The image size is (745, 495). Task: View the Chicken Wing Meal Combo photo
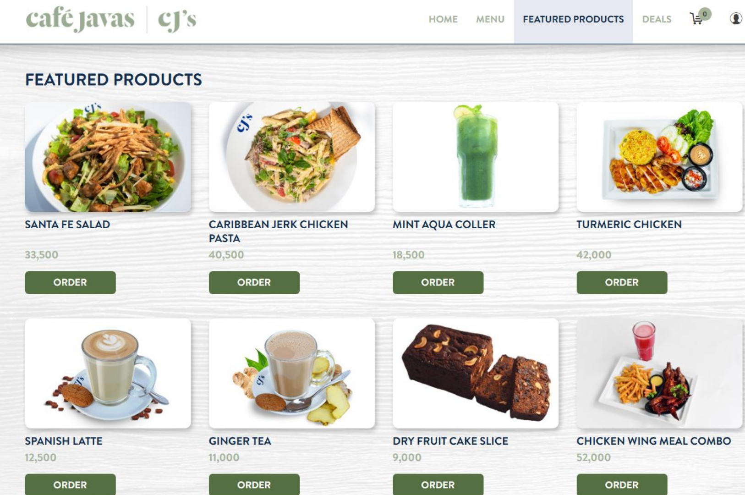point(659,373)
